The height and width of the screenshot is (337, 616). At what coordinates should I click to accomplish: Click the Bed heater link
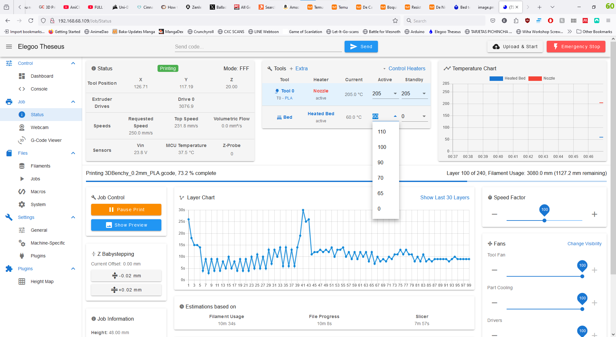(x=285, y=117)
